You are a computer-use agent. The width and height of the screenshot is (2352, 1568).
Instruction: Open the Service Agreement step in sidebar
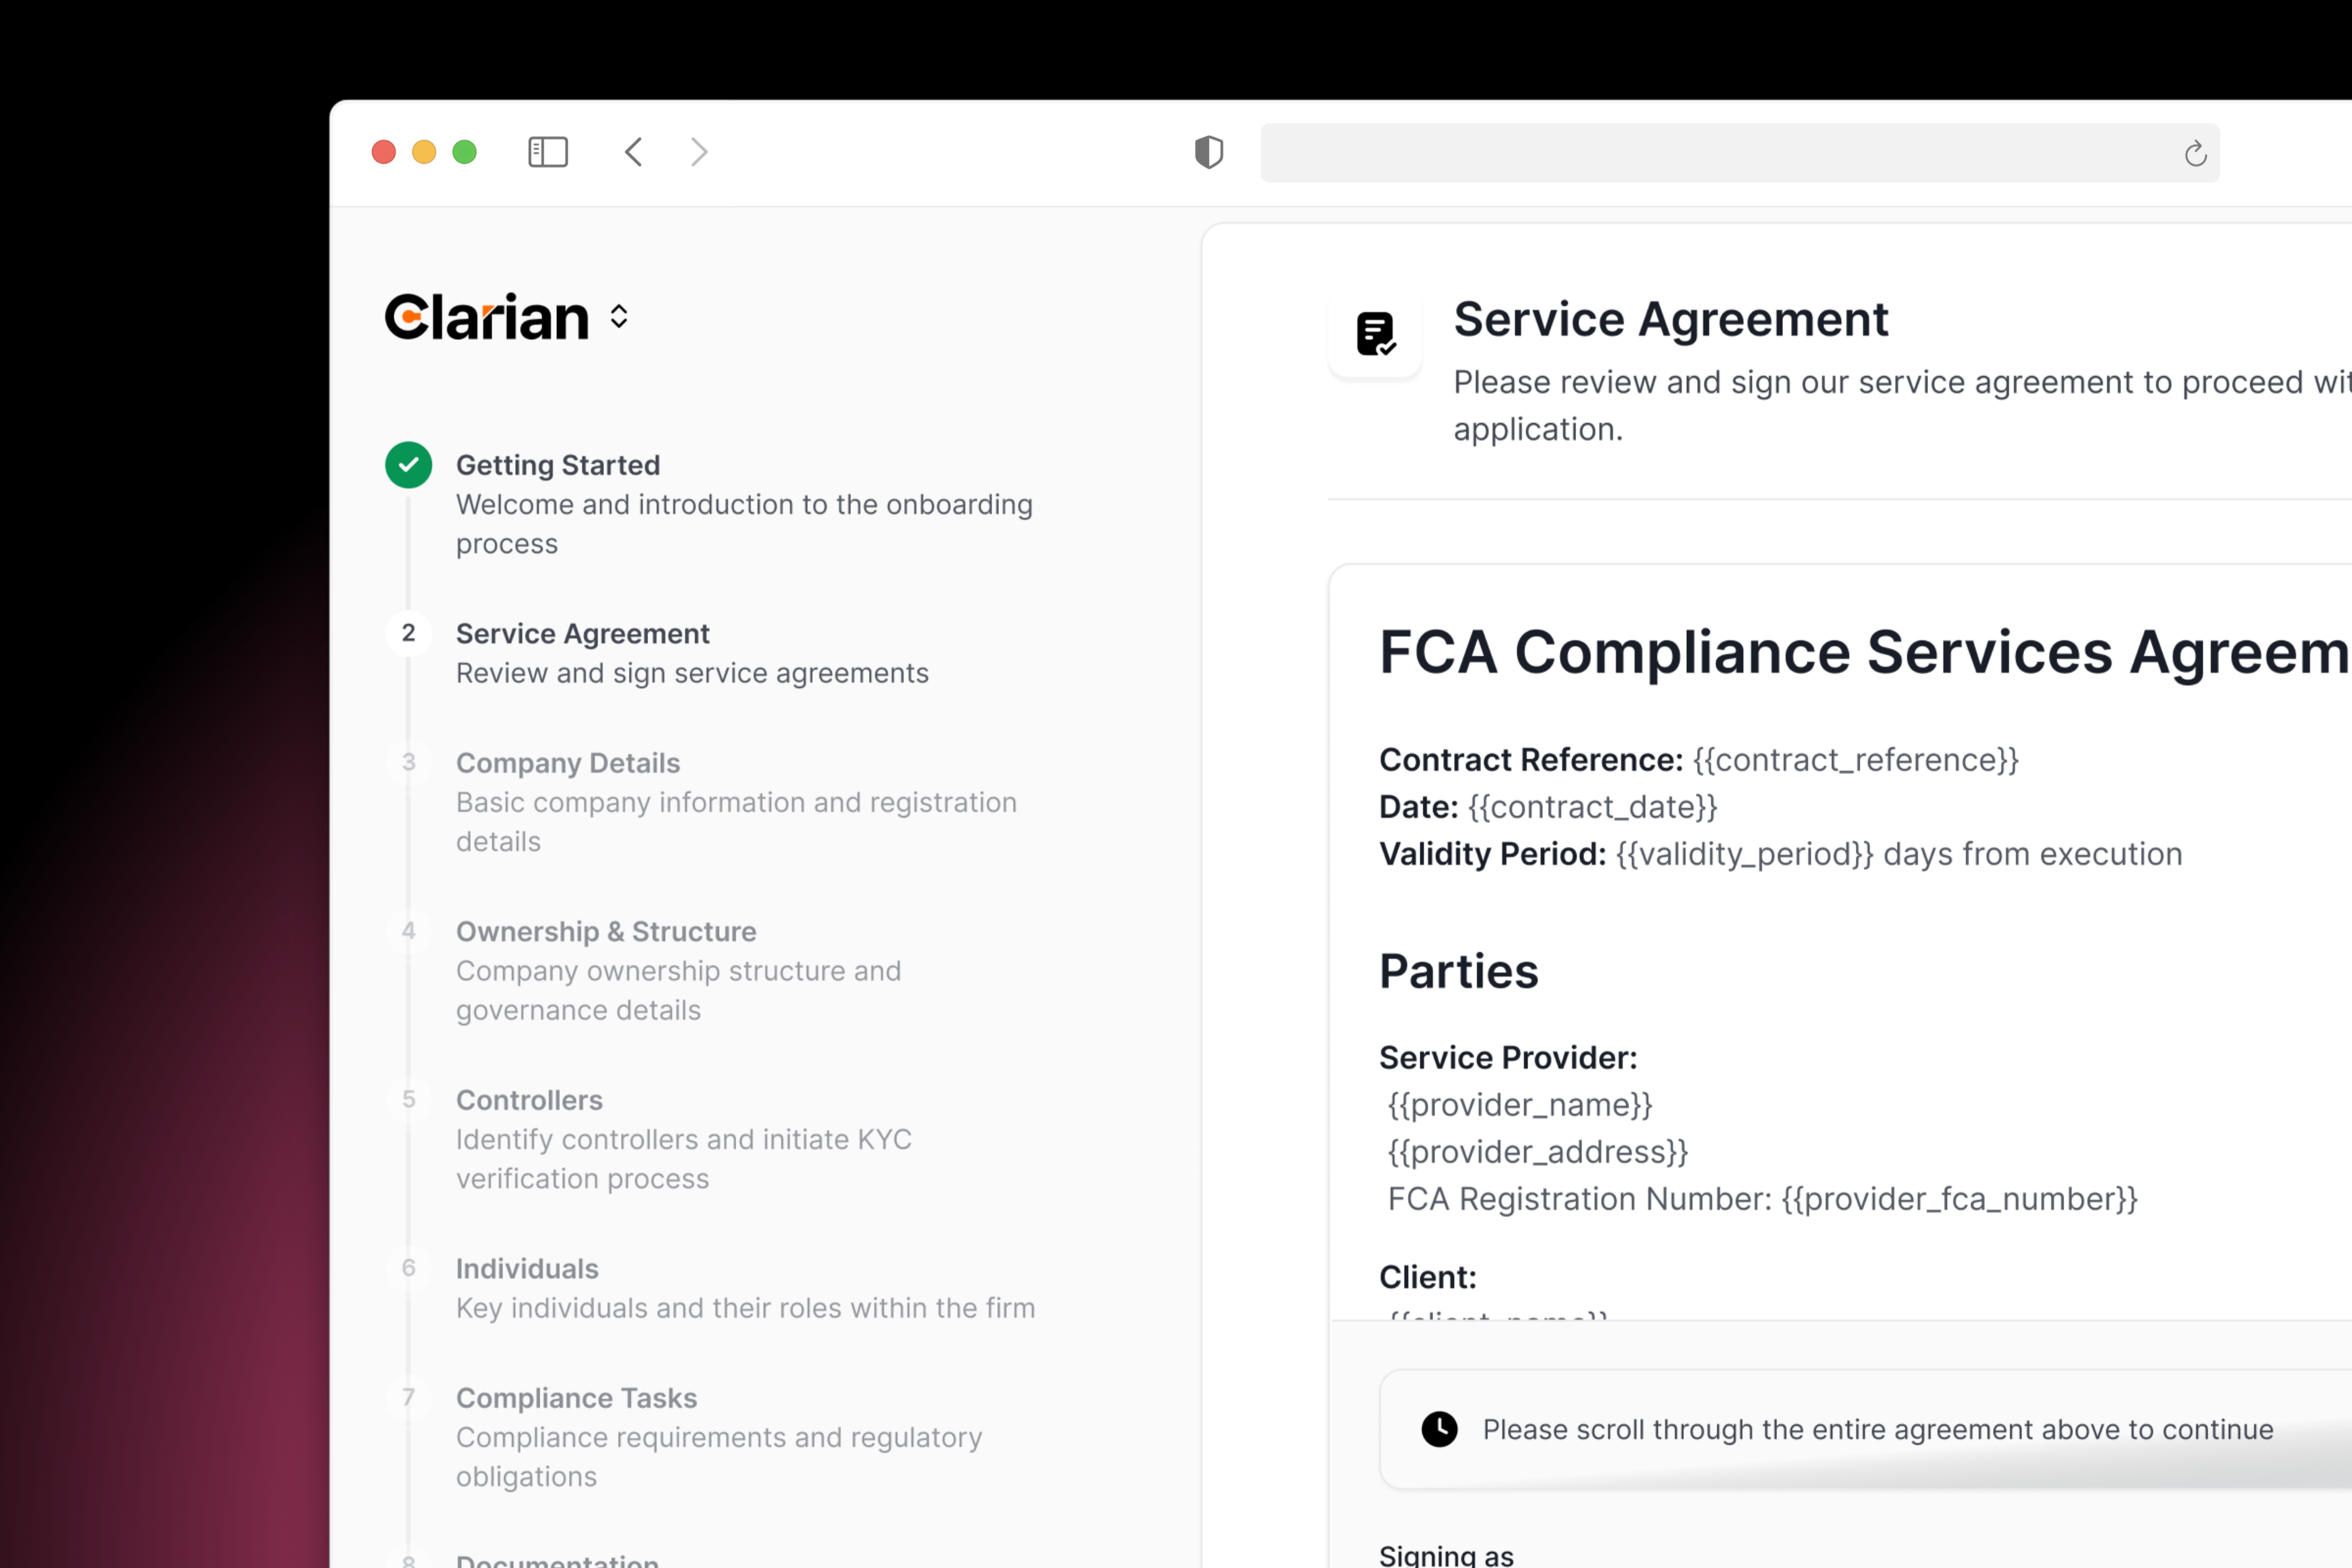click(692, 653)
